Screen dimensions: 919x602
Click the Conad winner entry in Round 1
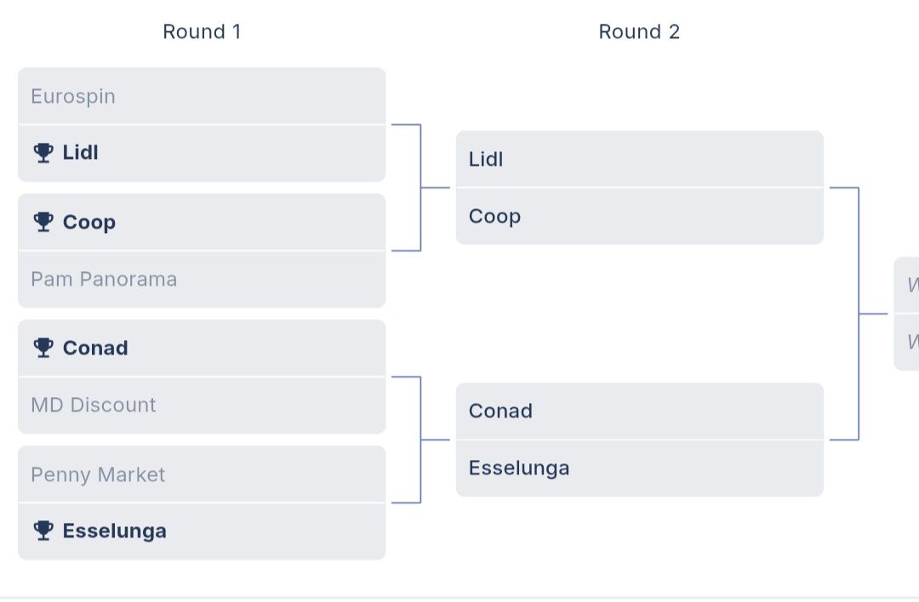coord(202,348)
